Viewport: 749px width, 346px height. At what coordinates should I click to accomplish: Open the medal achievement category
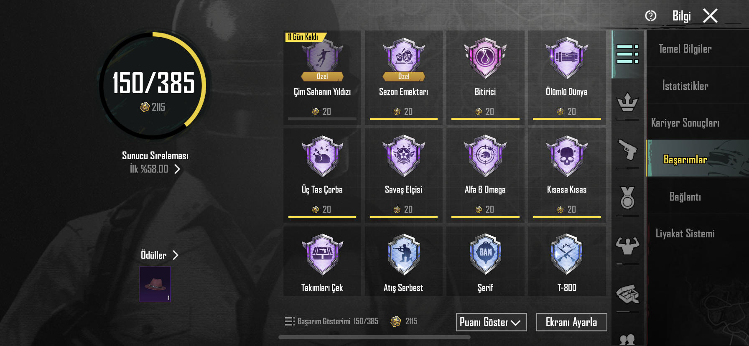(627, 198)
